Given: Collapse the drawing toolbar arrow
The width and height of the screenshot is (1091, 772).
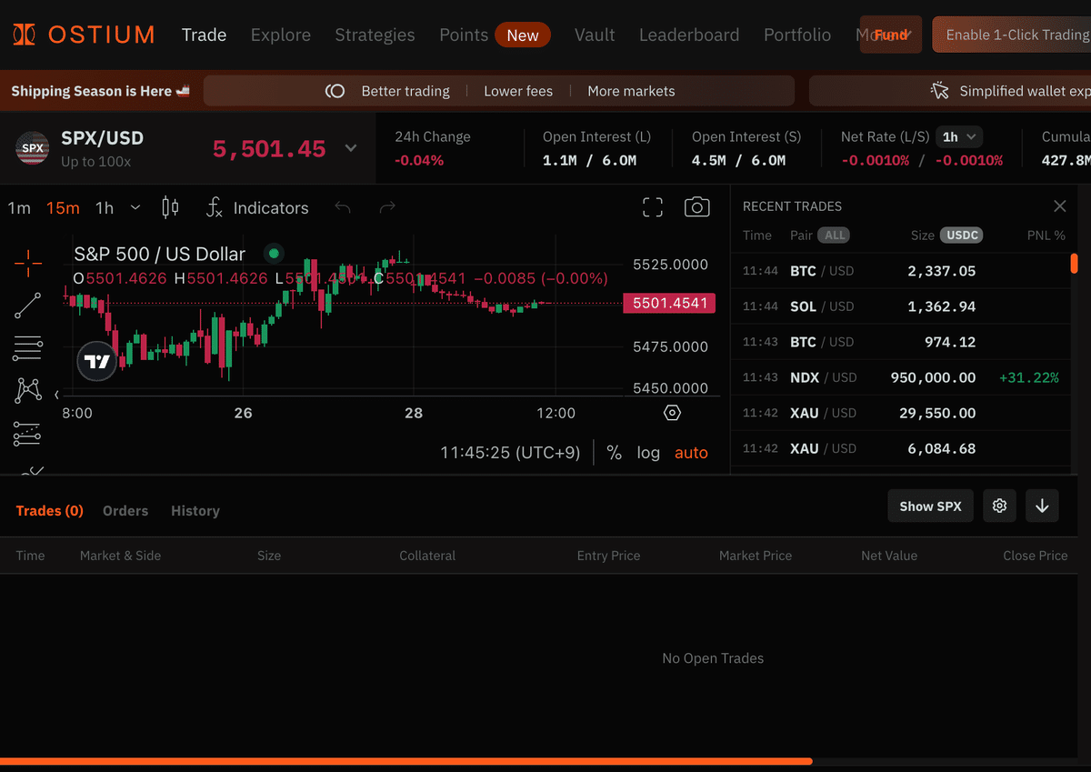Looking at the screenshot, I should pyautogui.click(x=57, y=395).
